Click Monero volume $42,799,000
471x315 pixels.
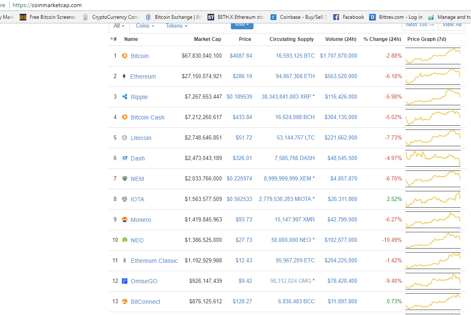(342, 219)
